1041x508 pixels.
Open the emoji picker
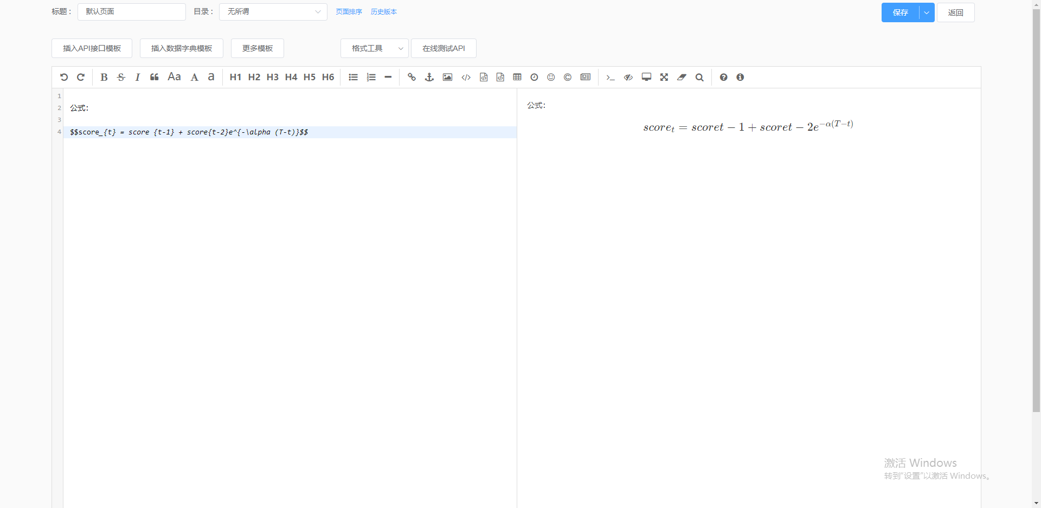pos(550,77)
